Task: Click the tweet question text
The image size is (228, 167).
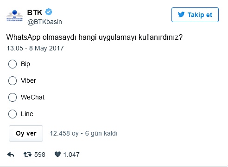Action: point(95,37)
